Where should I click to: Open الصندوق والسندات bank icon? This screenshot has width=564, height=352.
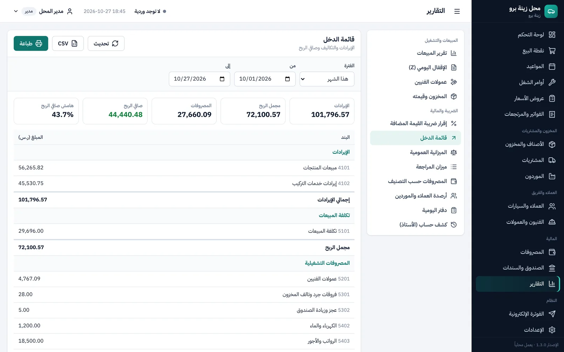[x=552, y=268]
